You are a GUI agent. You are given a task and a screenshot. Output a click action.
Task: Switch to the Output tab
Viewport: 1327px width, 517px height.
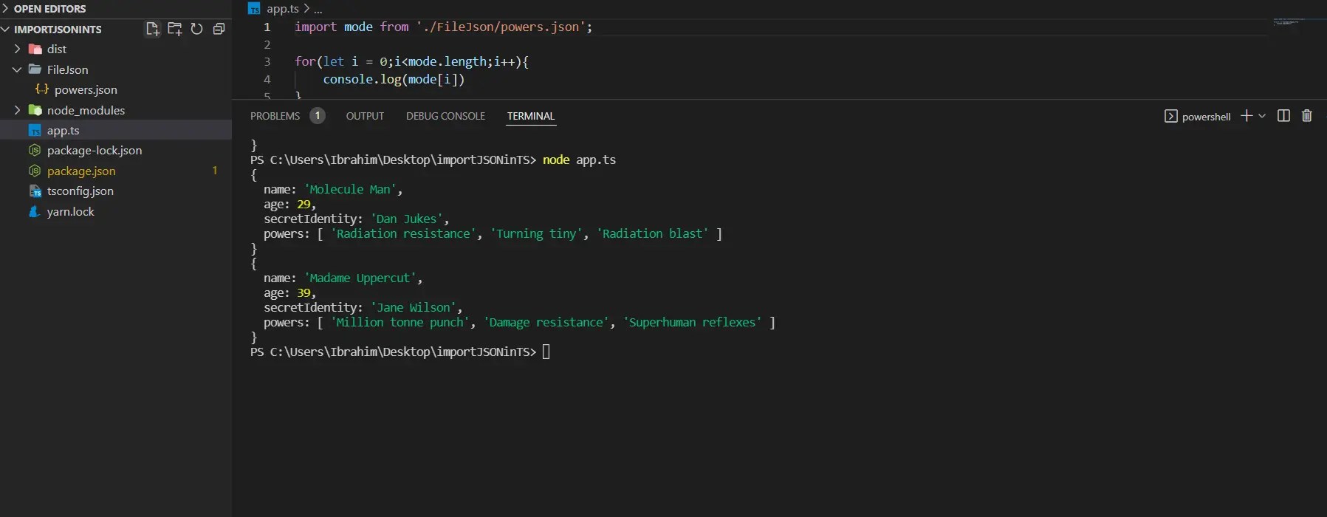coord(365,116)
